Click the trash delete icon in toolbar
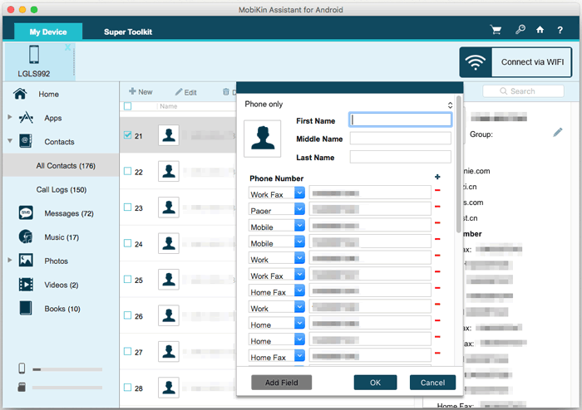Screen dimensions: 582x410 click(x=225, y=92)
